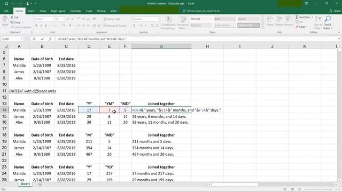Select column G header

pos(161,46)
